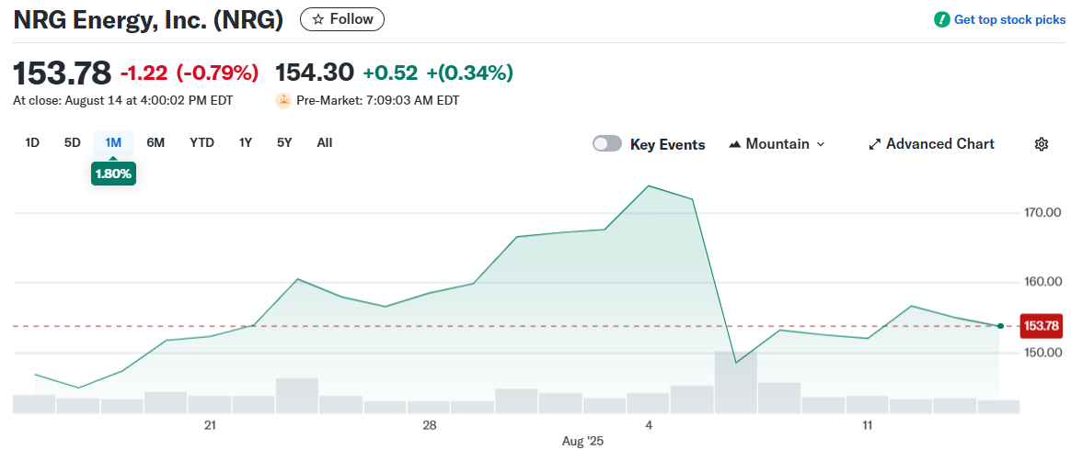The height and width of the screenshot is (450, 1071).
Task: Select the All range tab
Action: tap(325, 142)
